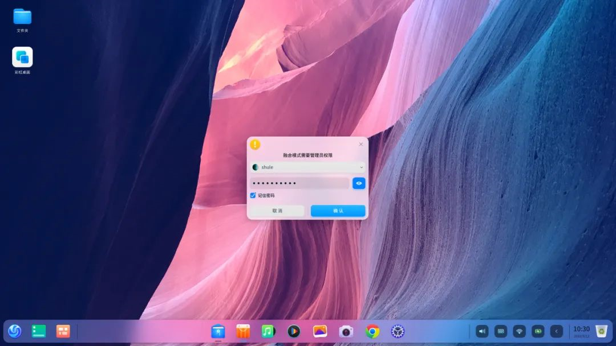Close the authentication dialog with X
Screen dimensions: 616x346
(x=360, y=144)
